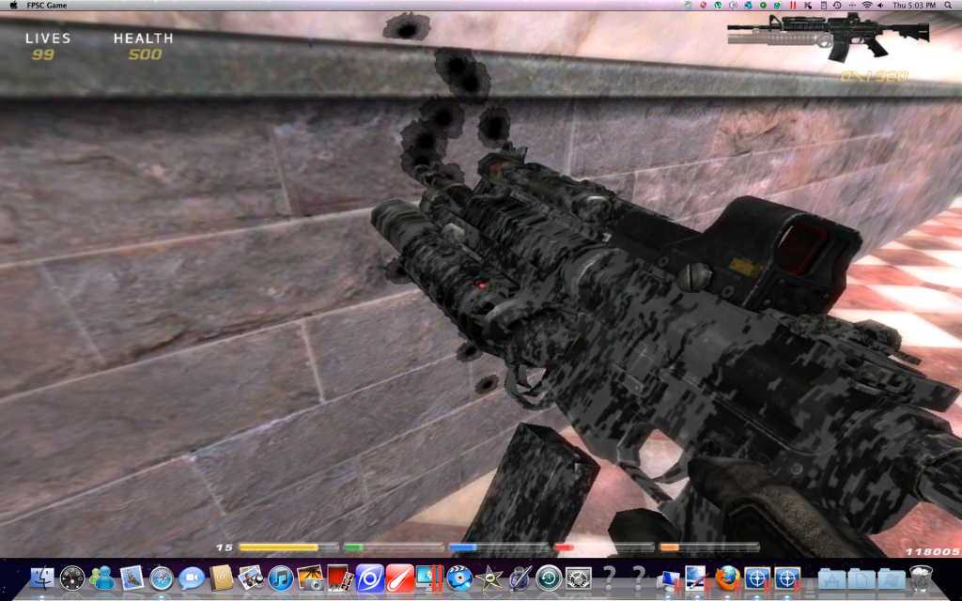The image size is (962, 601).
Task: Open the Windows paint picture Dock icon
Action: tap(697, 578)
